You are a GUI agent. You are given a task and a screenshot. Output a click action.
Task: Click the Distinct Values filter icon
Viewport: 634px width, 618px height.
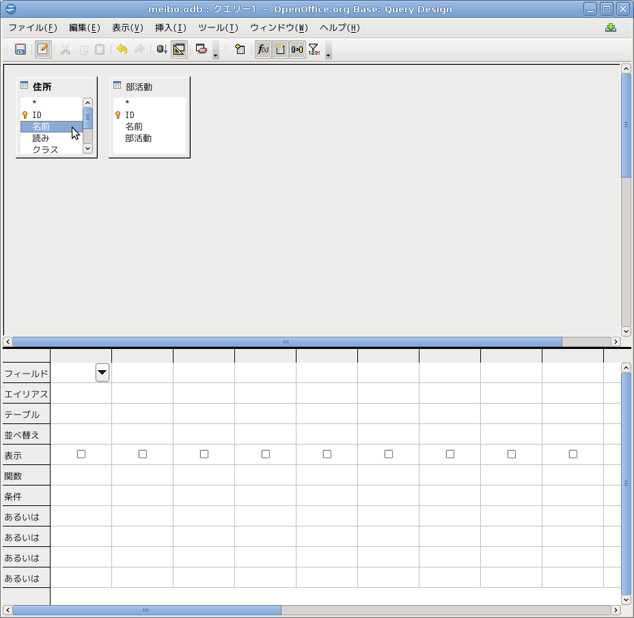[x=314, y=49]
